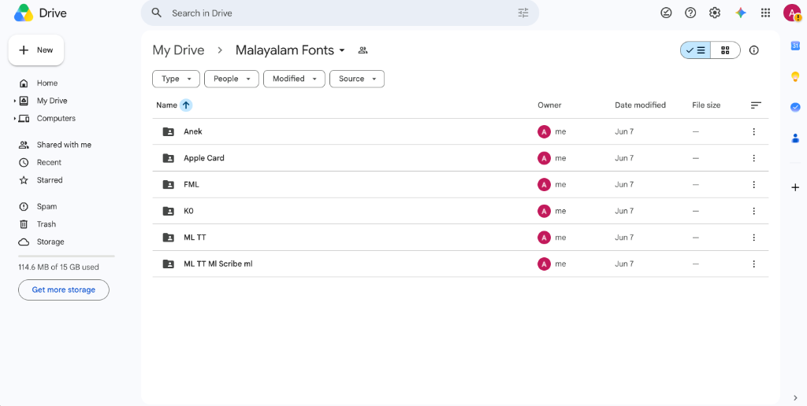Open the sort options icon
The image size is (807, 406).
point(756,105)
